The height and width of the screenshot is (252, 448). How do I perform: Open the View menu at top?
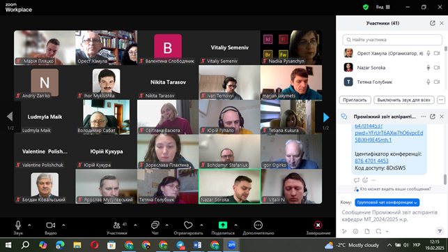[383, 7]
